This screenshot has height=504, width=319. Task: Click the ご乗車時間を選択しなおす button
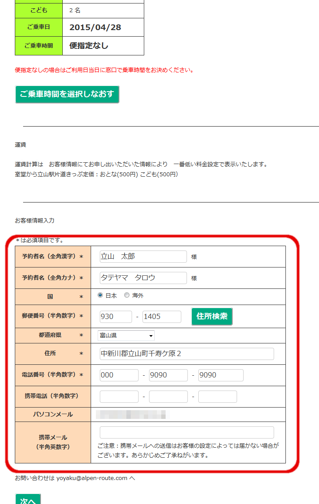[67, 94]
